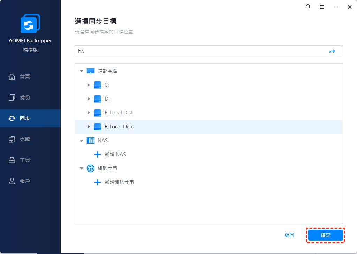The height and width of the screenshot is (254, 357).
Task: Click the plus icon for 新增 NAS
Action: [98, 154]
